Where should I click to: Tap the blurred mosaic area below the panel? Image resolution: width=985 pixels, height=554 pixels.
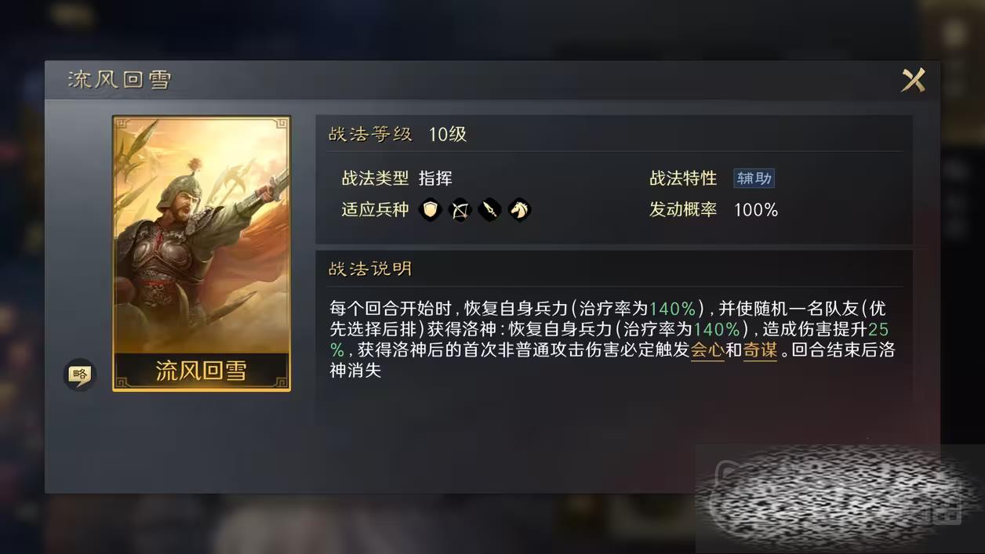tap(839, 498)
